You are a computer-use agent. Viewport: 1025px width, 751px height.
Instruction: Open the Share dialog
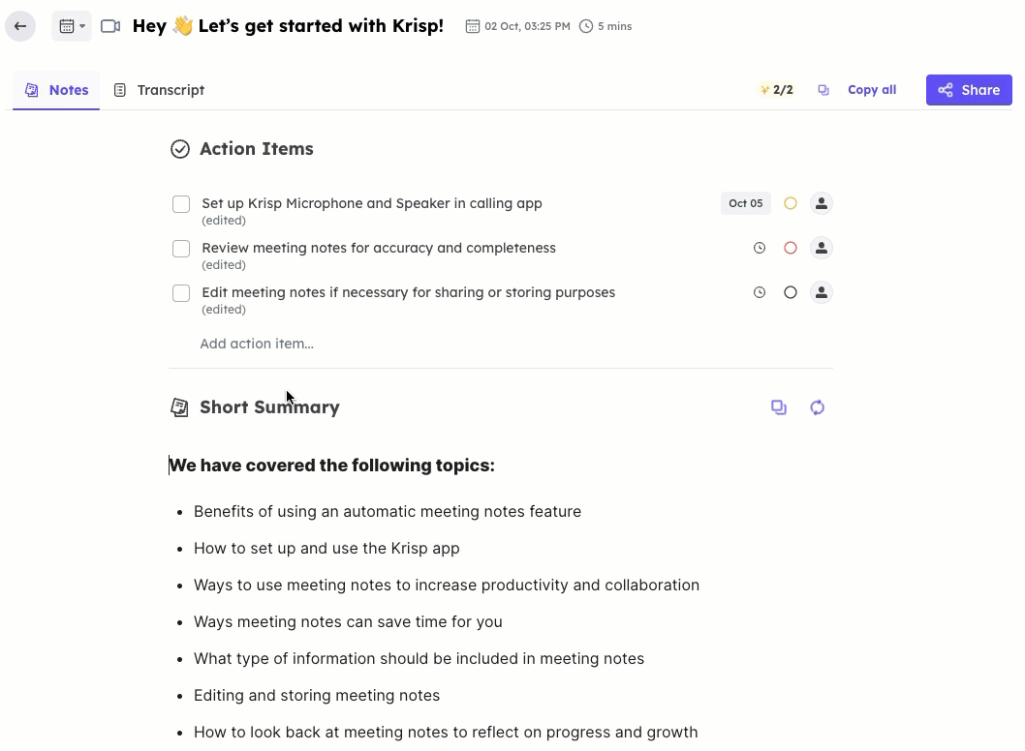(x=969, y=90)
